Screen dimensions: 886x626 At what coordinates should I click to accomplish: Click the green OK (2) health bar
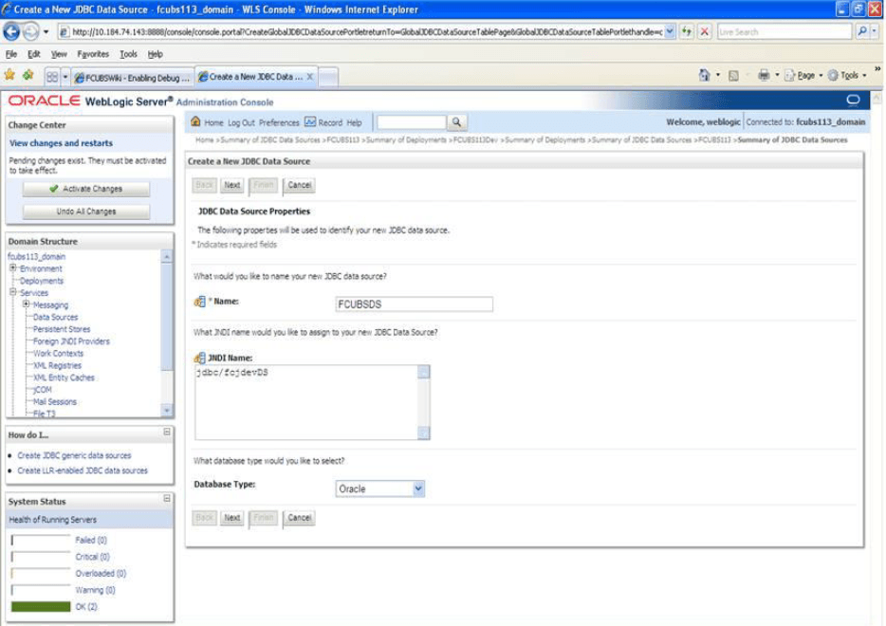click(x=41, y=606)
